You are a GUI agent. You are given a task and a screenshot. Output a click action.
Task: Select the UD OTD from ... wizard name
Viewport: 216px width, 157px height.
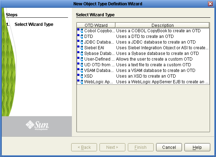(99, 65)
